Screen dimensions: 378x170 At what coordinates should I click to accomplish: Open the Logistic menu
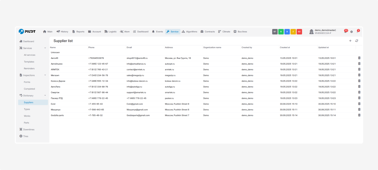[x=110, y=31]
